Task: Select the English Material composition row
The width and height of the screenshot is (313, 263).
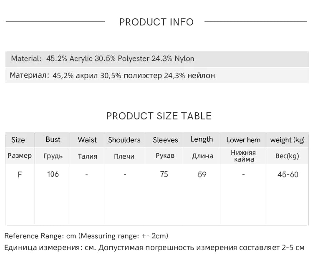Action: tap(157, 59)
